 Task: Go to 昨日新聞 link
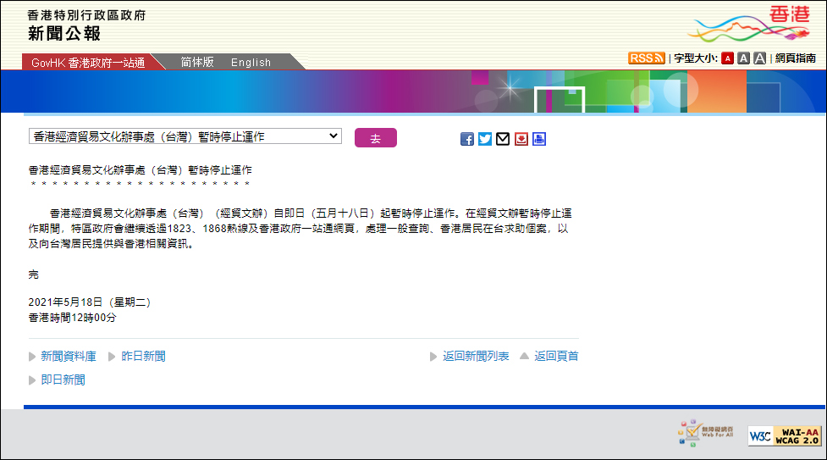(143, 356)
